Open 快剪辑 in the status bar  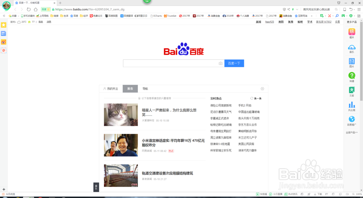(262, 194)
